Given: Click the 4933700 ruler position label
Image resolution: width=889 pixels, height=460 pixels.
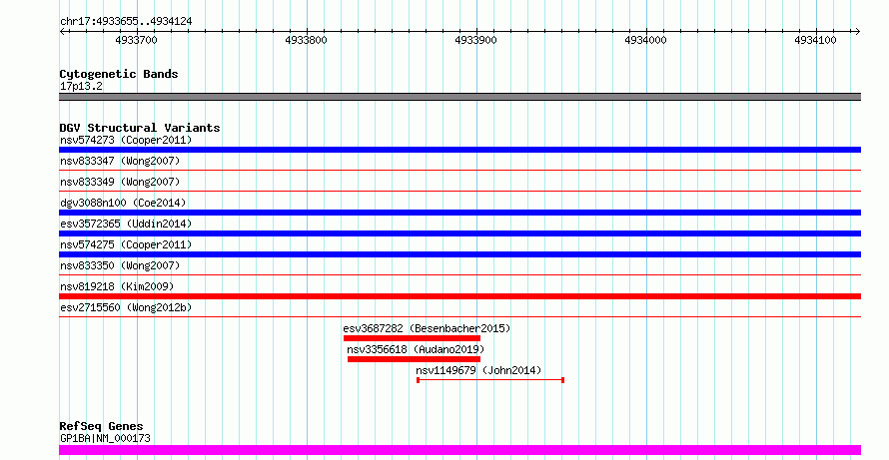Looking at the screenshot, I should 136,40.
